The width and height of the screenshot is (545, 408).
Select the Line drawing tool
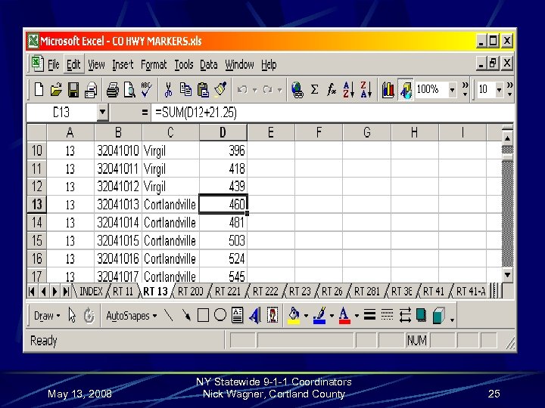(169, 315)
